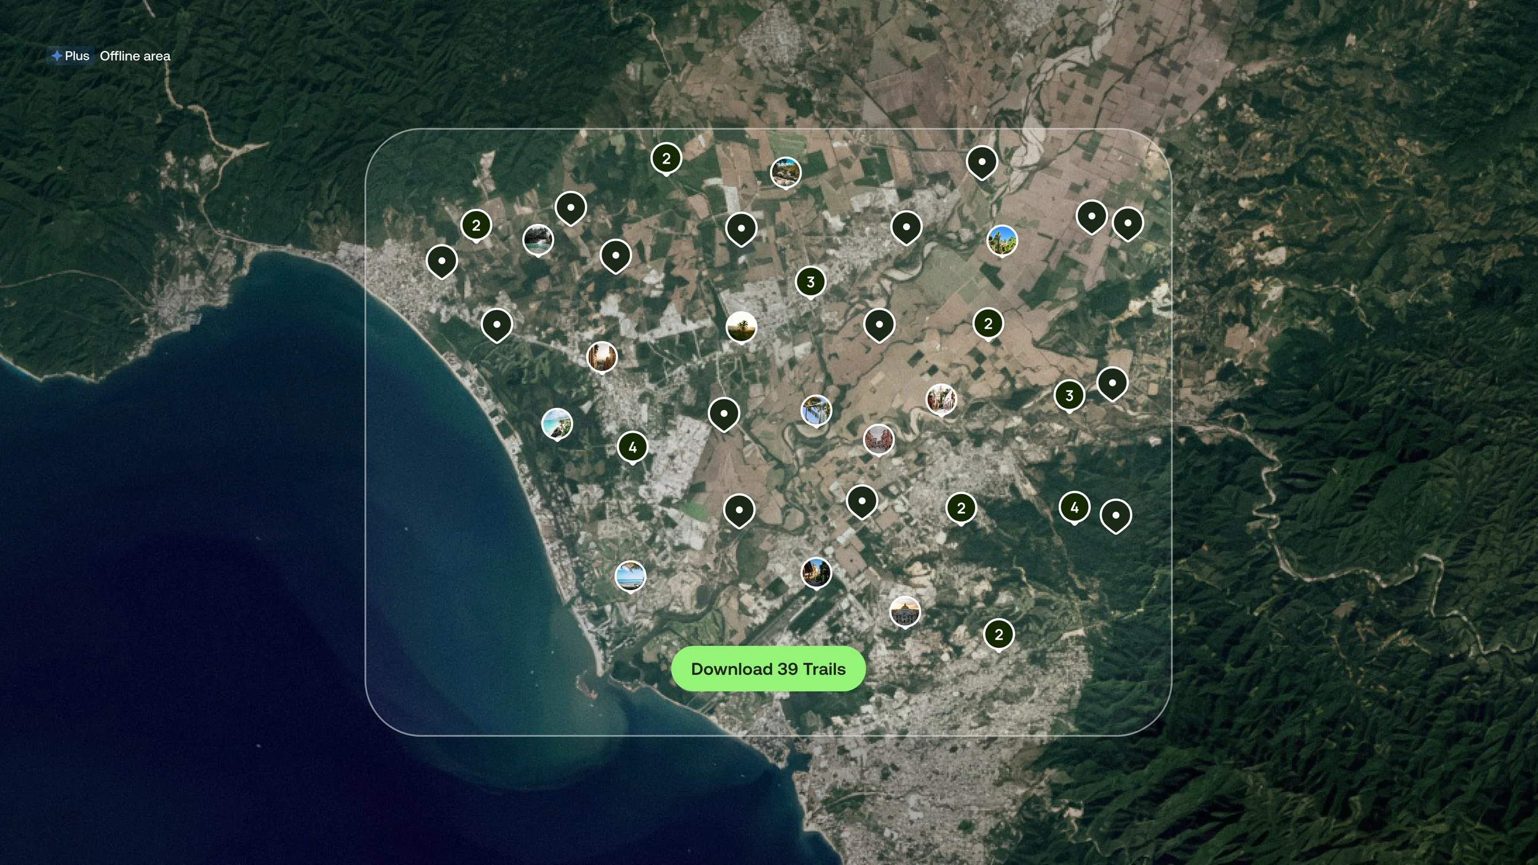Image resolution: width=1538 pixels, height=865 pixels.
Task: Open the narrow alley photo marker
Action: point(602,357)
